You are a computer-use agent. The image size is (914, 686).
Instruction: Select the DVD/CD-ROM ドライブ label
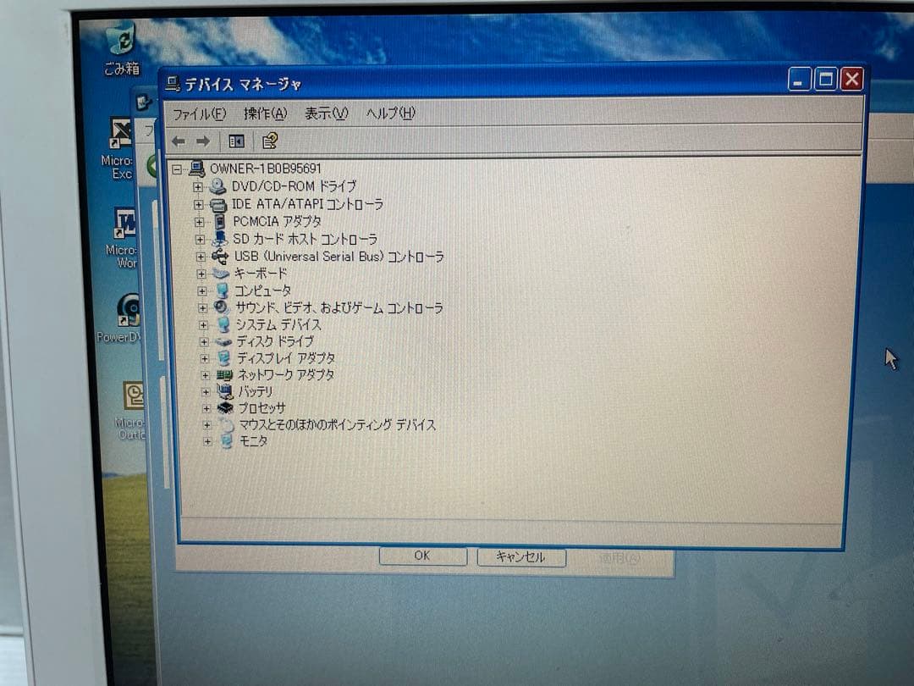coord(295,186)
